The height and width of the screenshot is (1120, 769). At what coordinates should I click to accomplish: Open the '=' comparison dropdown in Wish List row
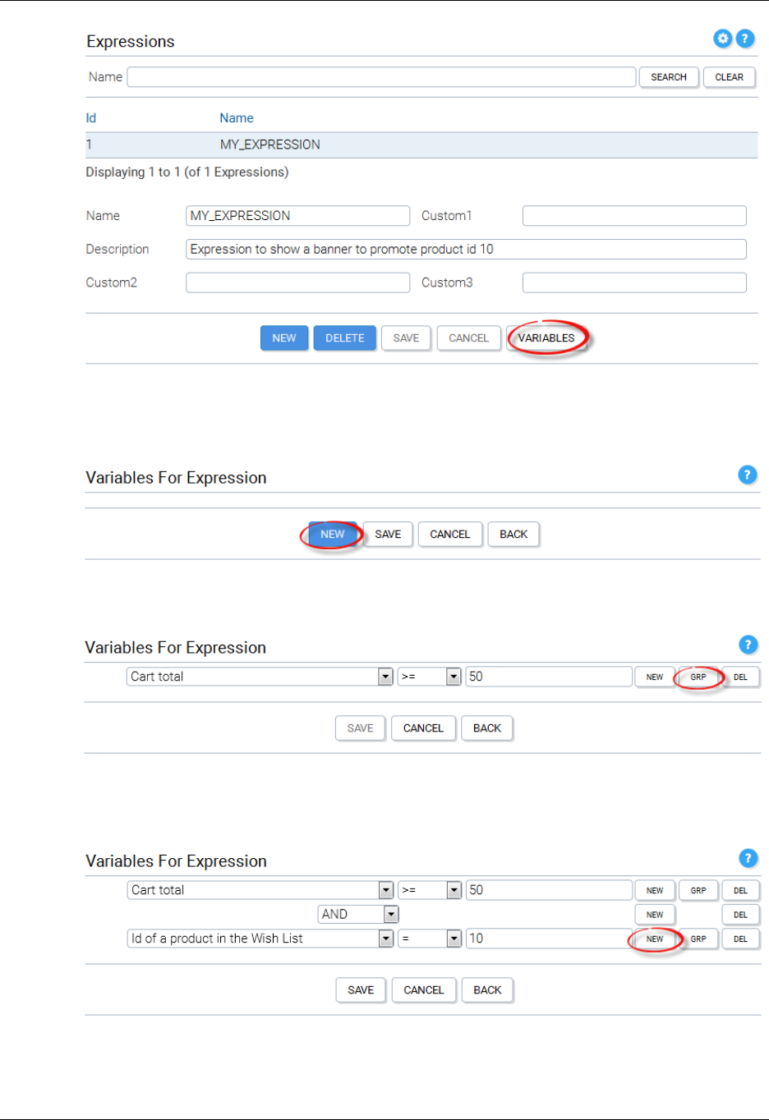coord(454,939)
